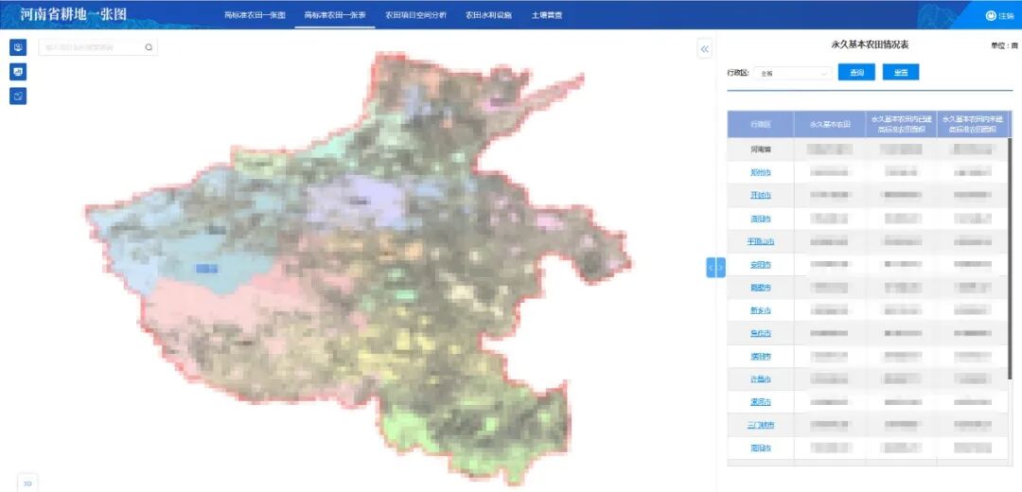Open the 平顶山市 link in table

tap(761, 242)
